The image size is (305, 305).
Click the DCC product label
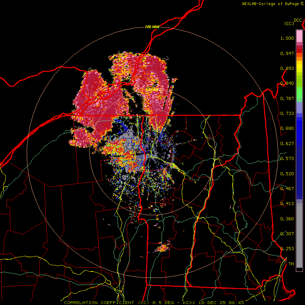click(298, 20)
